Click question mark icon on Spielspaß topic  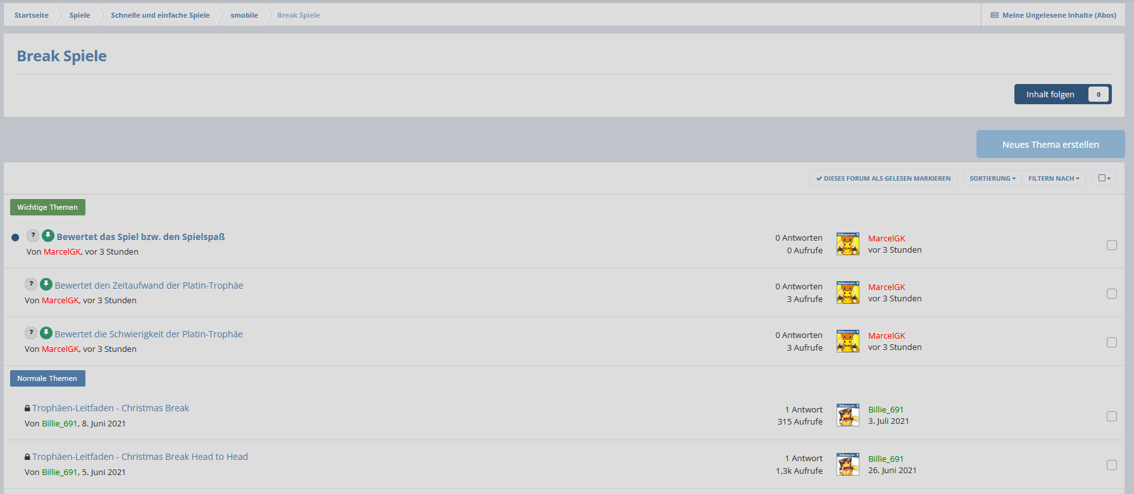coord(33,236)
